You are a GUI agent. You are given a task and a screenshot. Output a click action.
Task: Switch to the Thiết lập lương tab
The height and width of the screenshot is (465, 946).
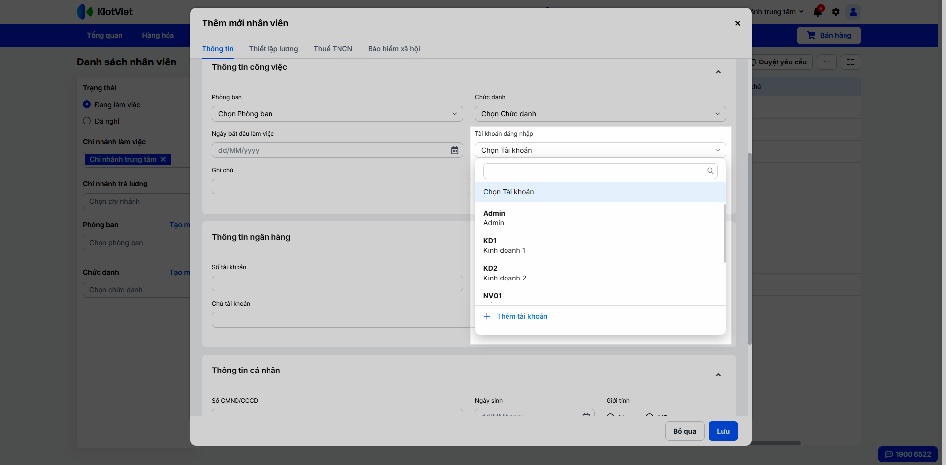[x=273, y=49]
